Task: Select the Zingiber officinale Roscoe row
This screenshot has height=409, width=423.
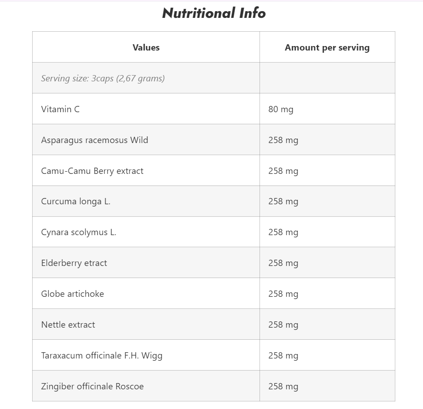Action: [x=214, y=386]
